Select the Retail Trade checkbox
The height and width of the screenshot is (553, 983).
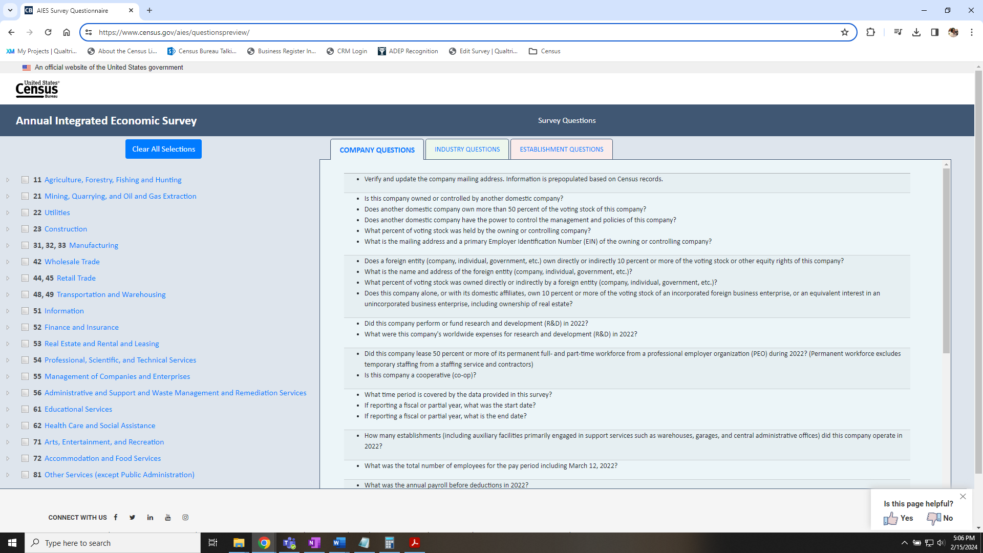25,278
